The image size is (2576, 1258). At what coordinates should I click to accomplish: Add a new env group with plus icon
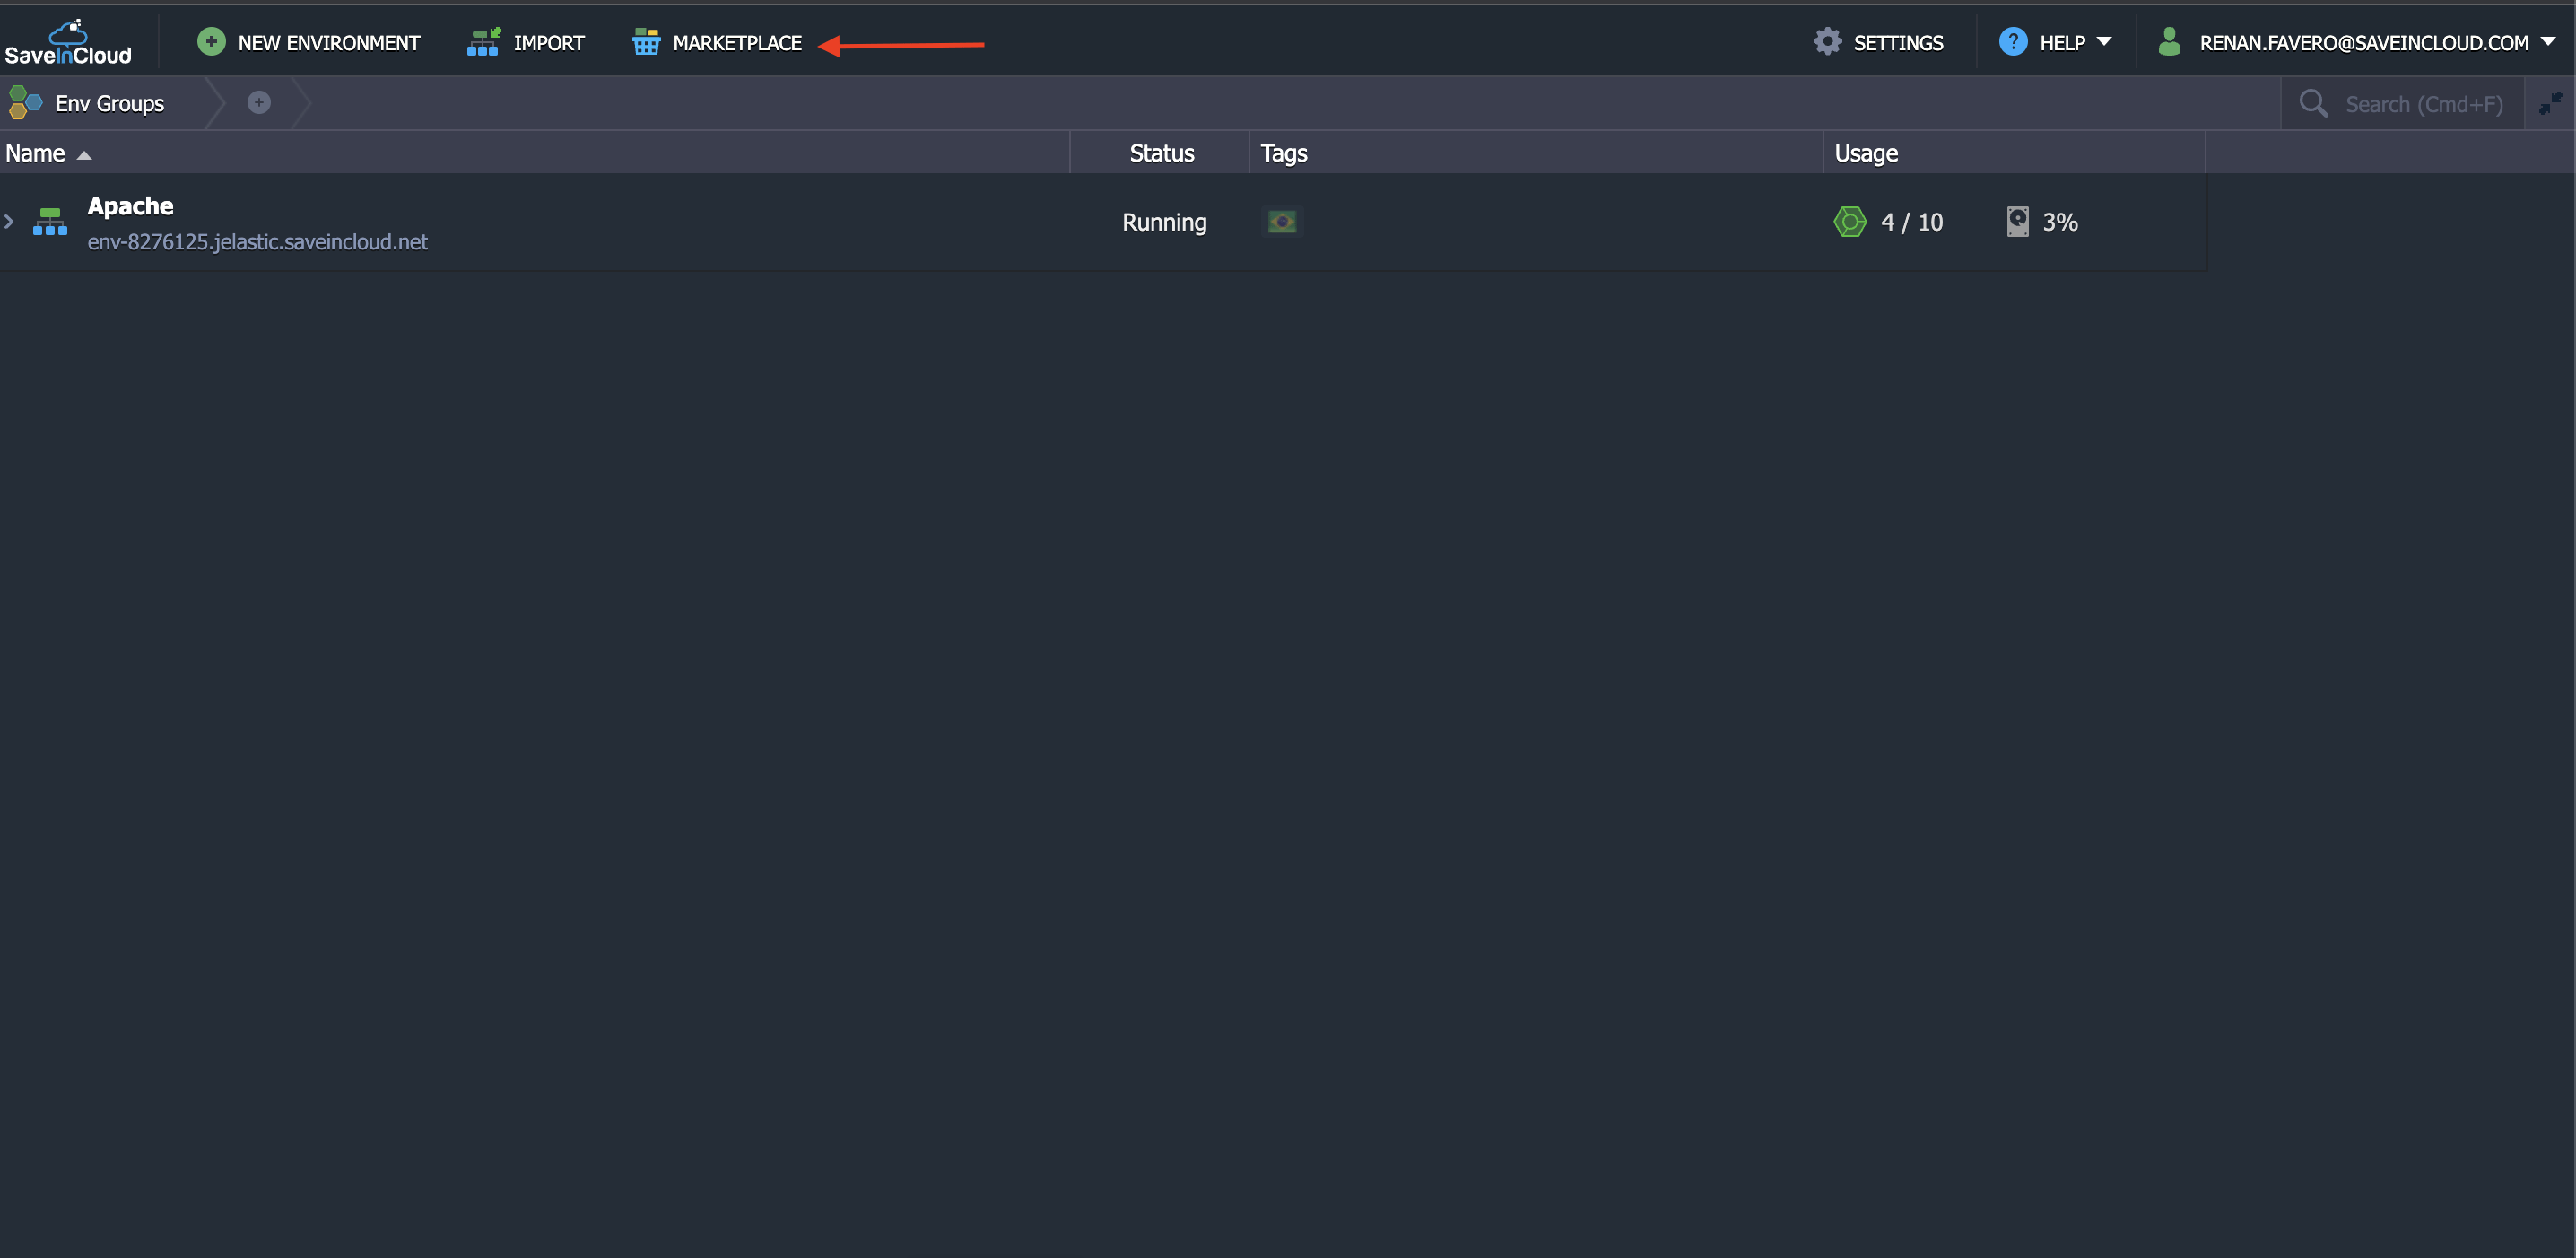click(x=259, y=103)
